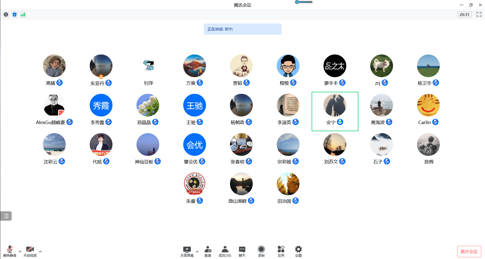Expand the audio options arrow beside 解除静音
Image resolution: width=485 pixels, height=259 pixels.
pyautogui.click(x=20, y=251)
